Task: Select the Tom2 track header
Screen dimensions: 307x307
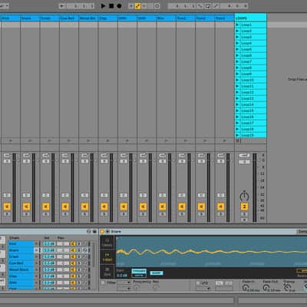Action: click(x=205, y=18)
